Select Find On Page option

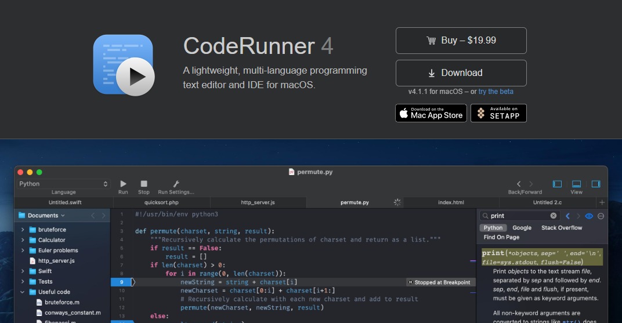point(501,237)
